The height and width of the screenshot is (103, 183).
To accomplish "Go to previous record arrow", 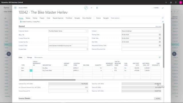I will (x=9, y=54).
